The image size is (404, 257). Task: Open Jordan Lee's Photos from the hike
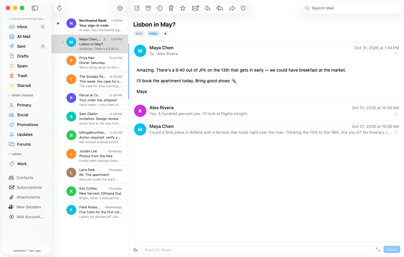tap(90, 156)
